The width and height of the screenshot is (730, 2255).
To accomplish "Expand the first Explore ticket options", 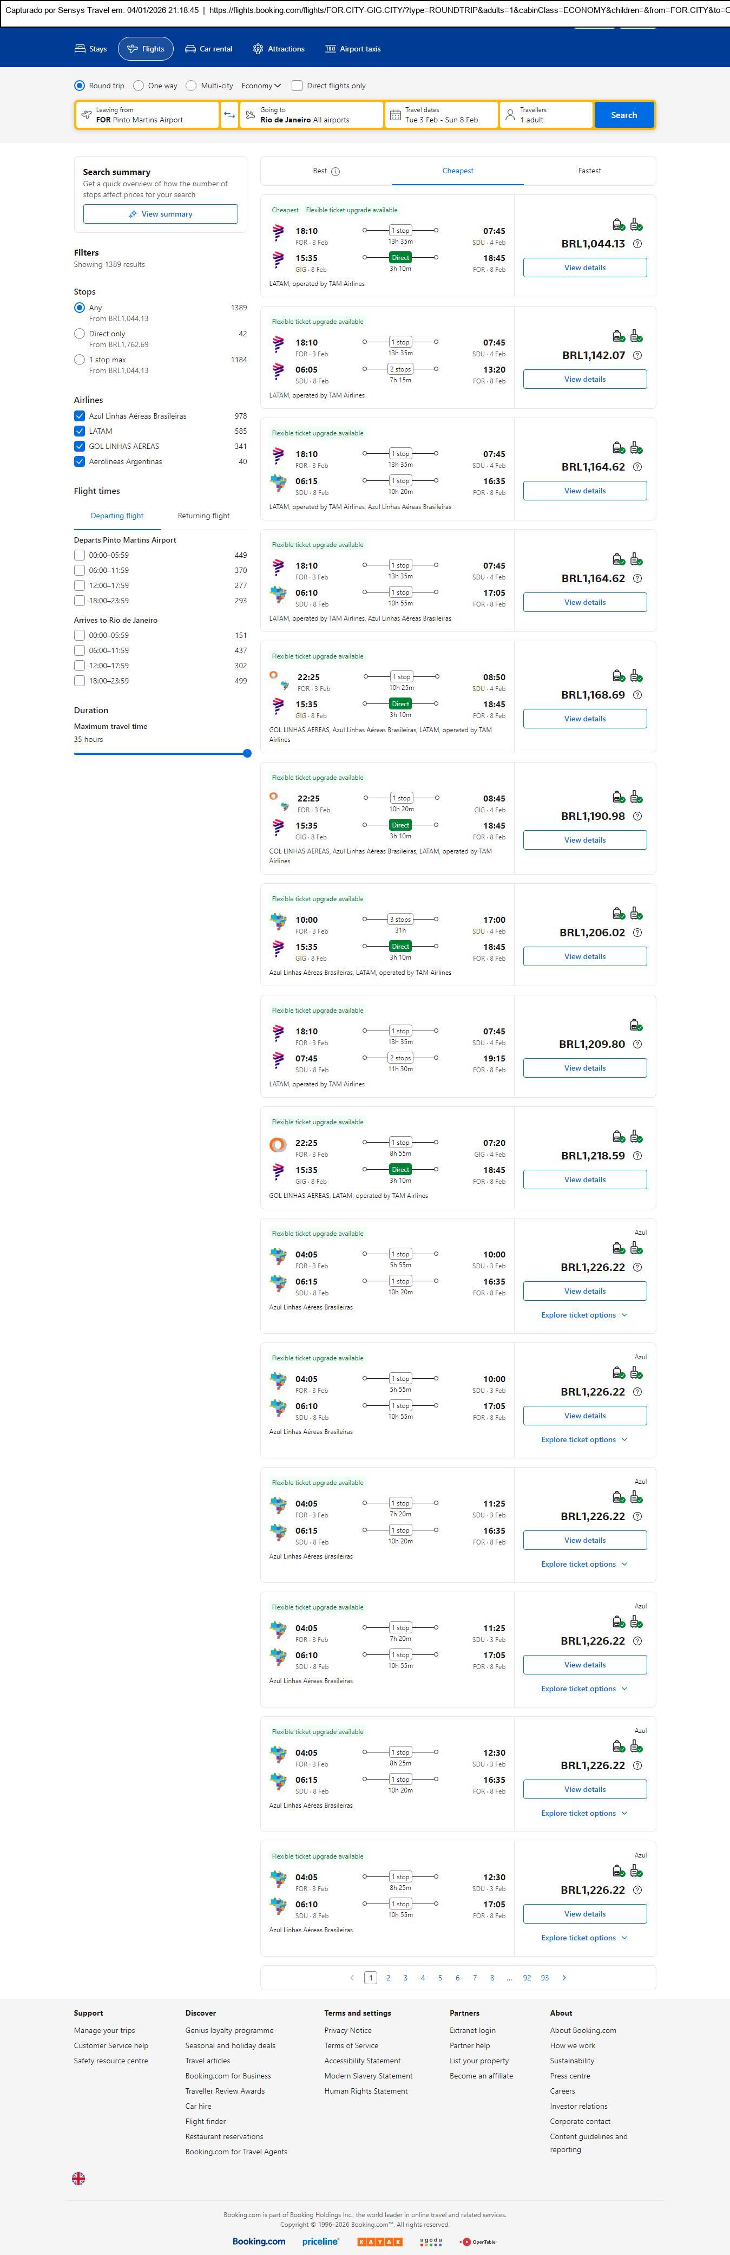I will [x=584, y=1315].
